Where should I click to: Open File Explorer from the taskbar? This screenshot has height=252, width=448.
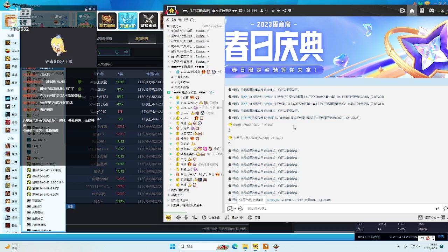click(245, 246)
